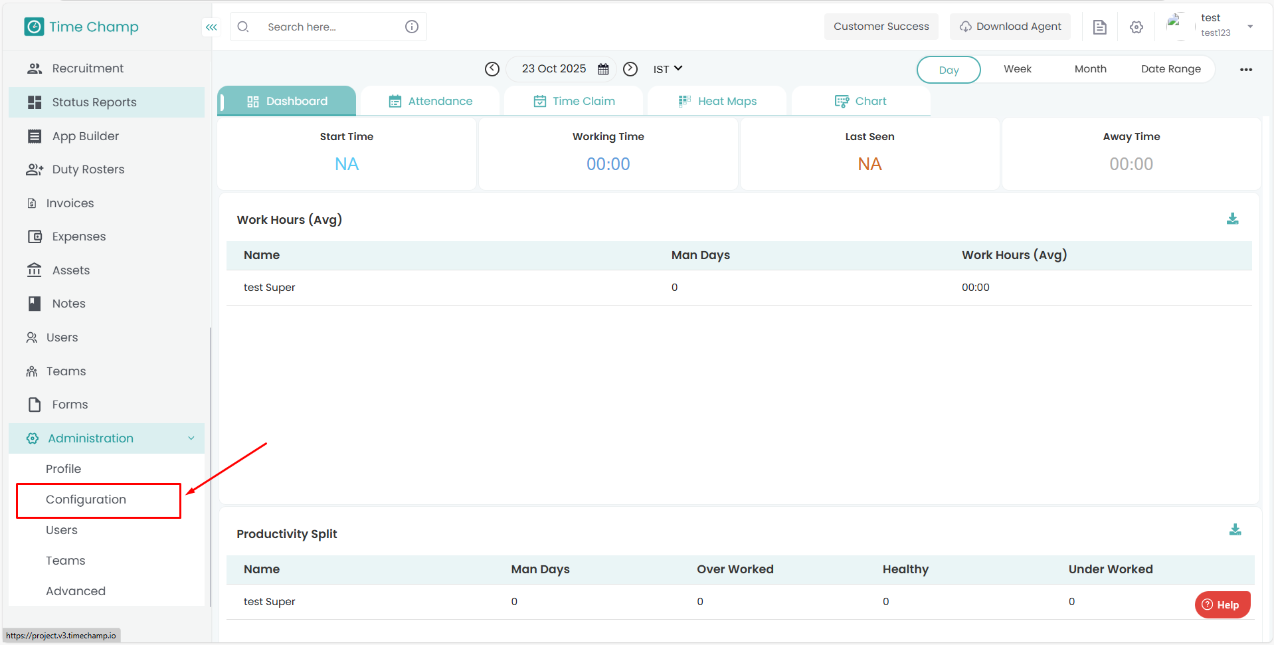The image size is (1274, 645).
Task: Collapse the Administration menu section
Action: (191, 438)
